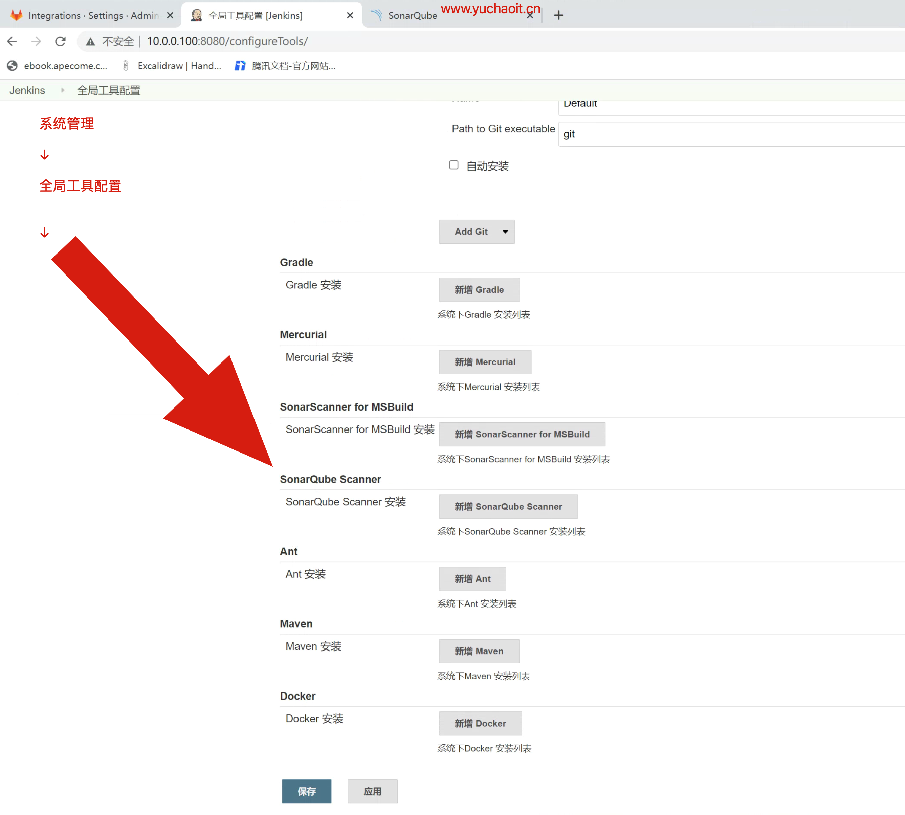Click the browser back arrow icon
Viewport: 905px width, 815px height.
tap(12, 41)
